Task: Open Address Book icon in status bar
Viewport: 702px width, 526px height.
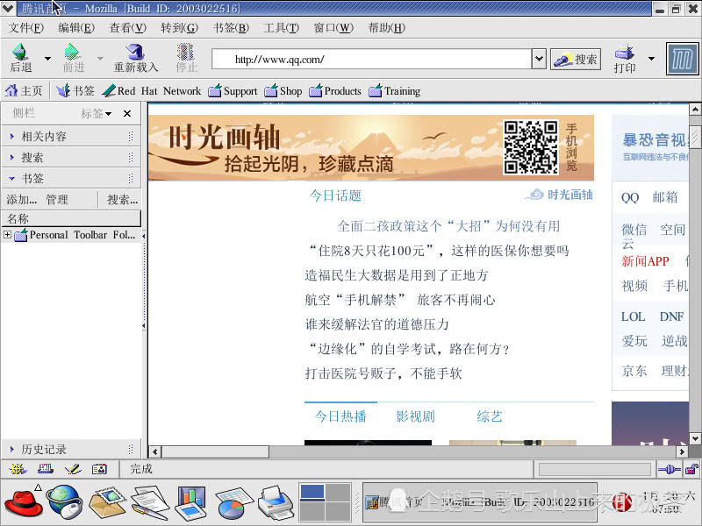Action: coord(99,469)
